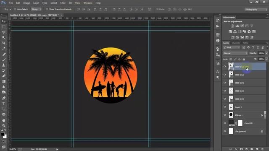Hide the Layer 1 layer
The width and height of the screenshot is (269, 151).
225,107
